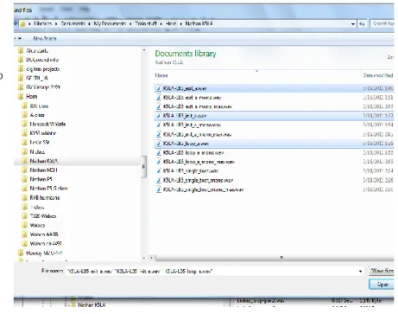
Task: Click the folder tree scroll-up arrow
Action: pyautogui.click(x=143, y=50)
